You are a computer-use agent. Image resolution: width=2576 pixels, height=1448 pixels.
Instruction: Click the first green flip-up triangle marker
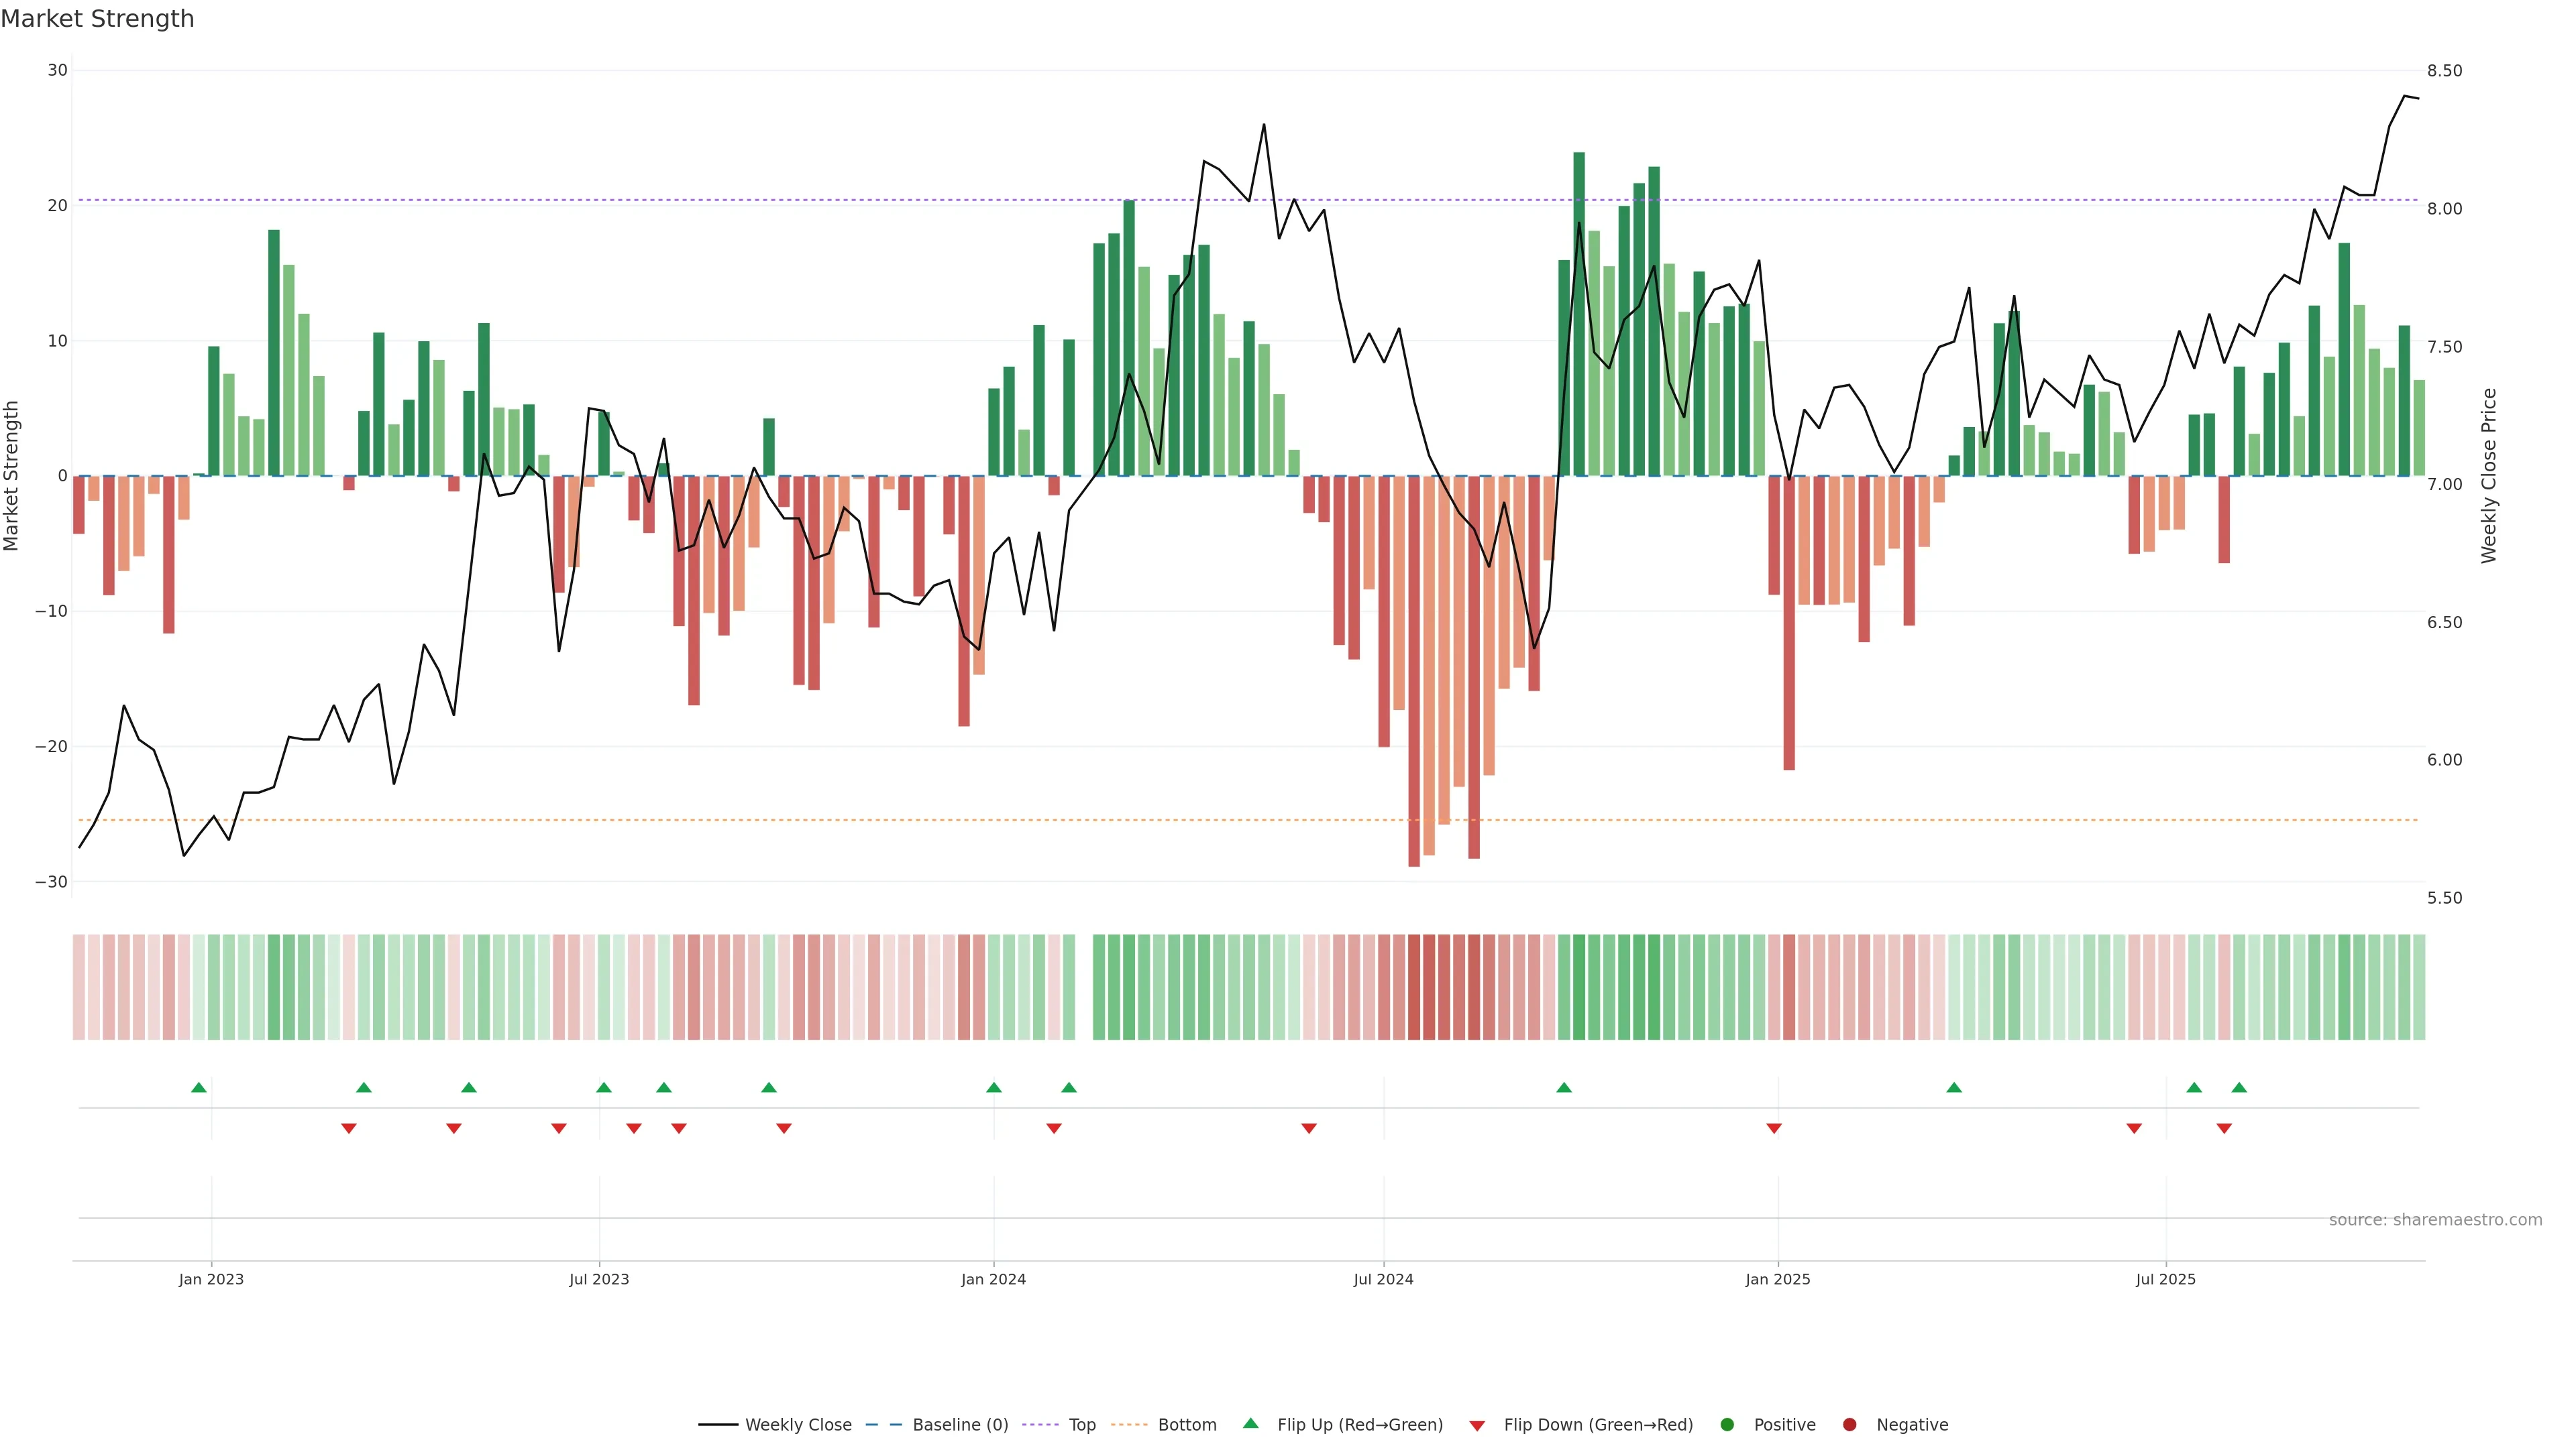pos(199,1087)
